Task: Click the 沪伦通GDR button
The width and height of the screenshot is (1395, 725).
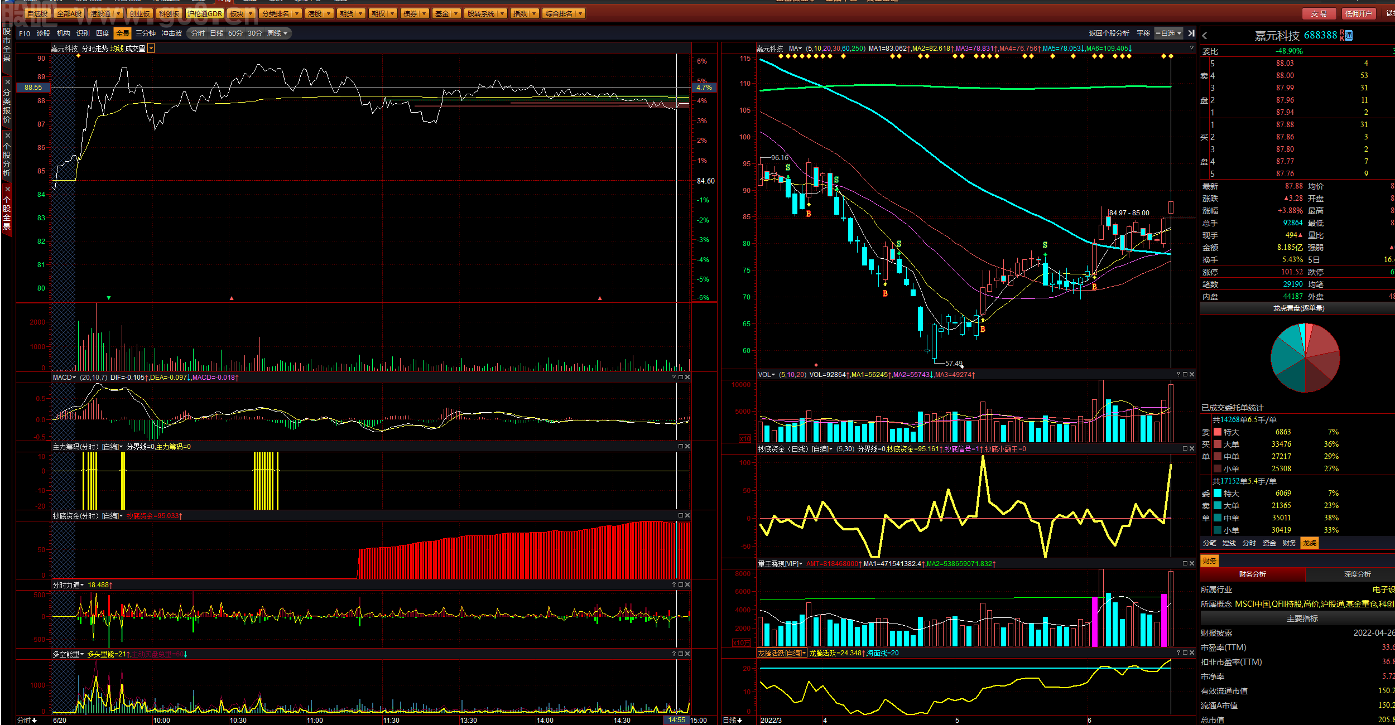Action: (205, 14)
